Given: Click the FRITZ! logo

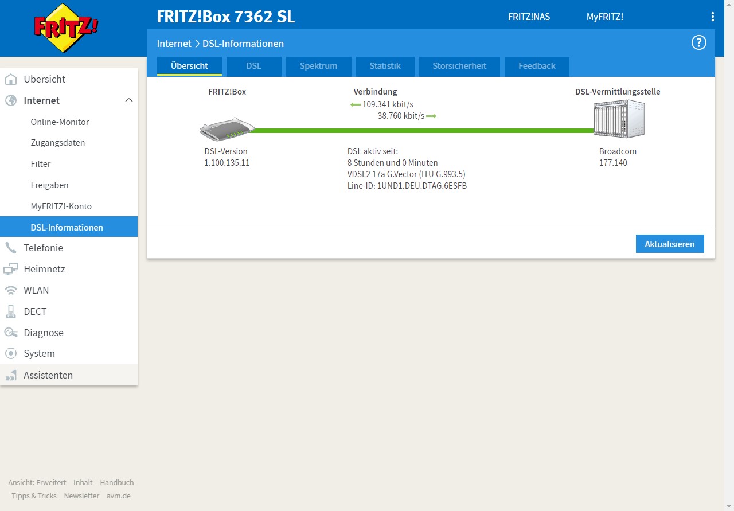Looking at the screenshot, I should click(66, 28).
